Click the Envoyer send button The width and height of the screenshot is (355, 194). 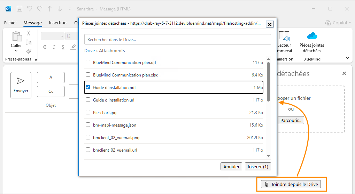(21, 85)
